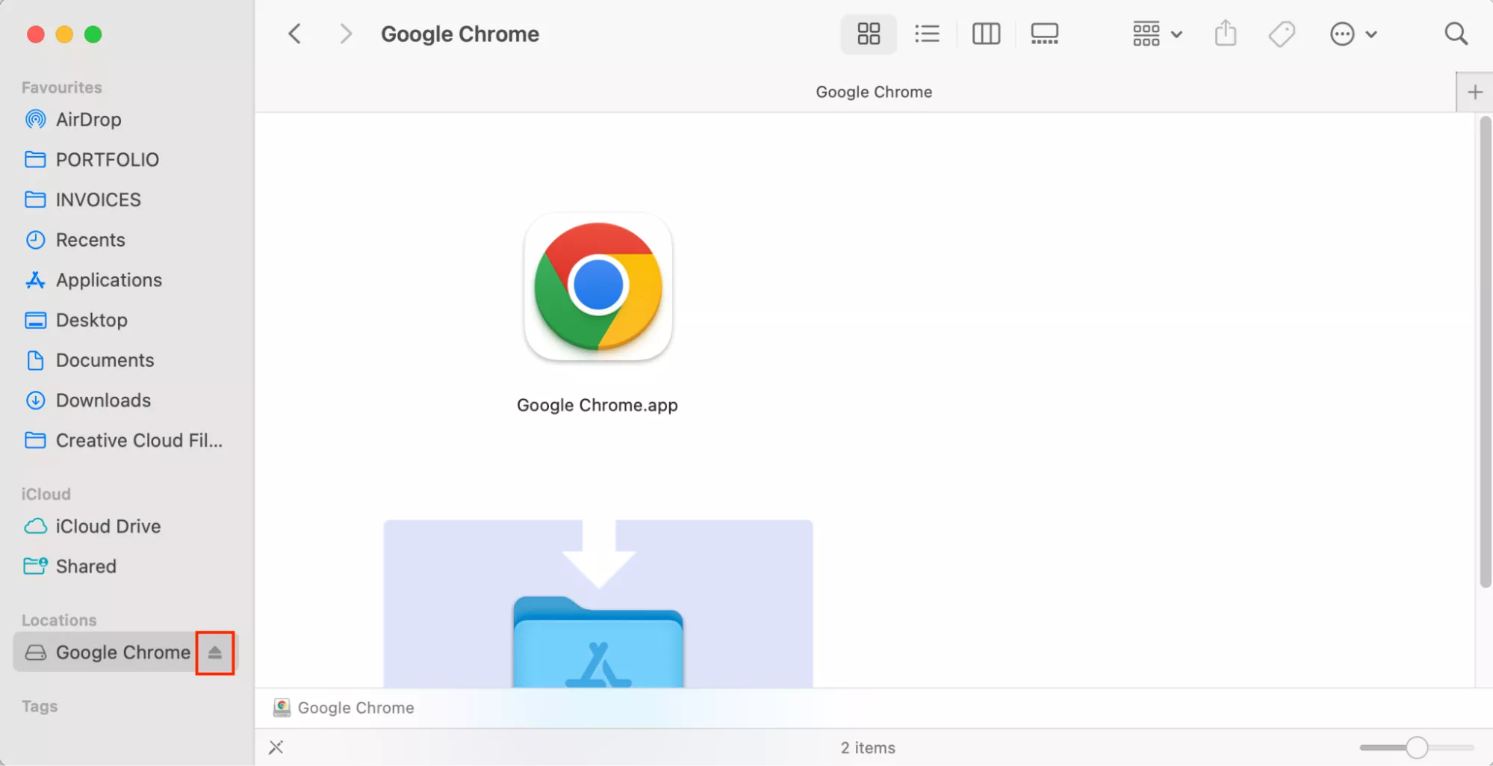Go back to the previous folder
The width and height of the screenshot is (1493, 766).
295,34
